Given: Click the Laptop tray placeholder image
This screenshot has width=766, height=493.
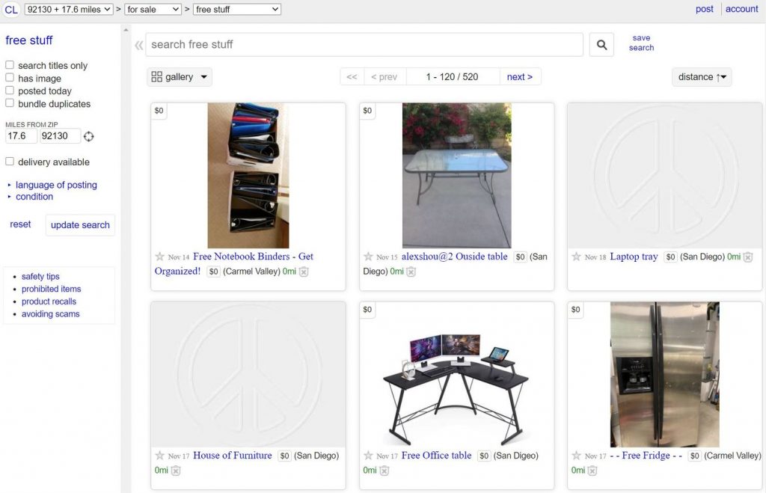Looking at the screenshot, I should click(x=664, y=175).
